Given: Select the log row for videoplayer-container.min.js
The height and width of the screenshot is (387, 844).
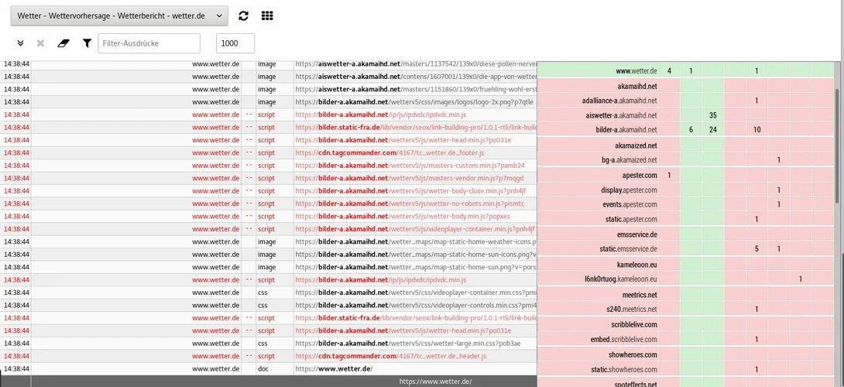Looking at the screenshot, I should (x=269, y=229).
